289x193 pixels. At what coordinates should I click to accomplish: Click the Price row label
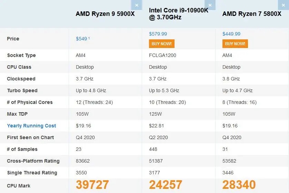point(13,39)
